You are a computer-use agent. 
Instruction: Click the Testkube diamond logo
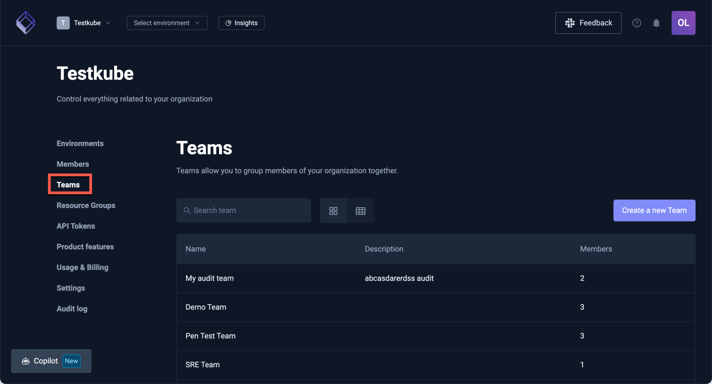tap(26, 22)
